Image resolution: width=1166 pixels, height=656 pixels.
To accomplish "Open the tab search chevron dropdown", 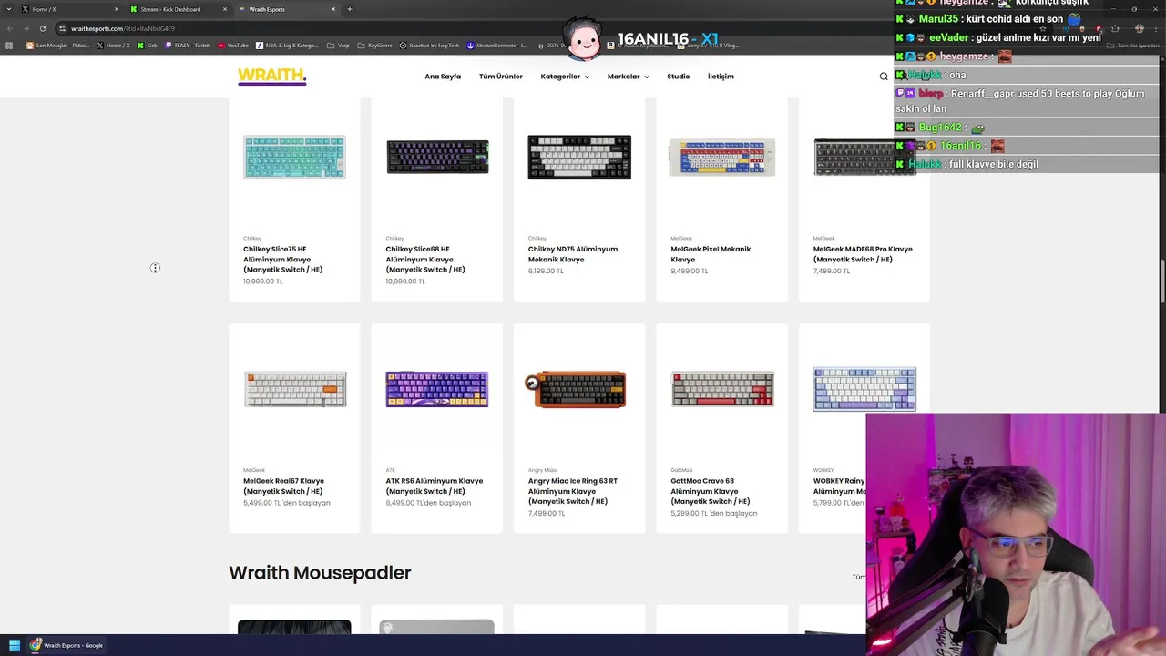I will point(10,9).
